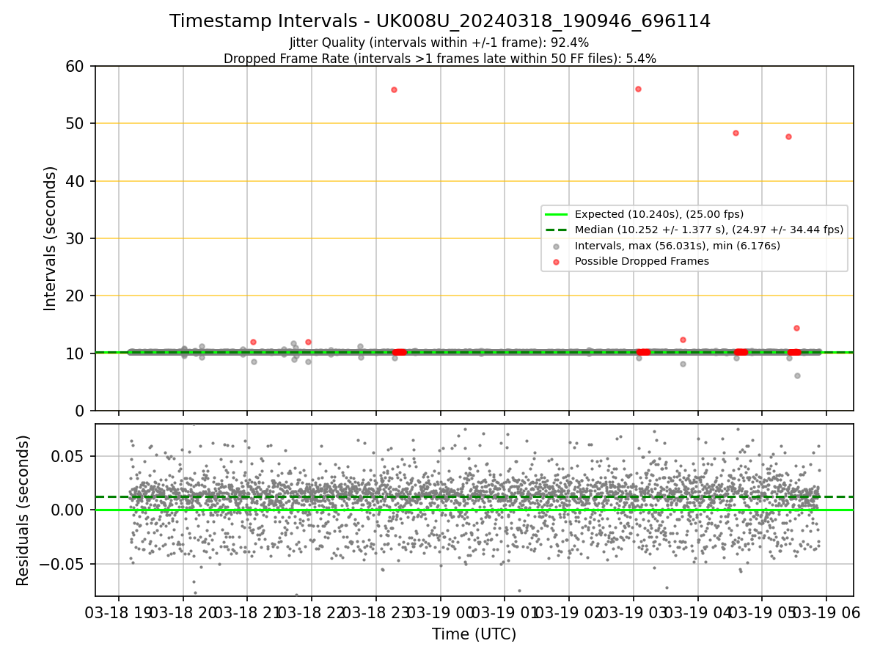
Task: Click the red outlier near 48 seconds before 03-19 05
Action: (736, 133)
